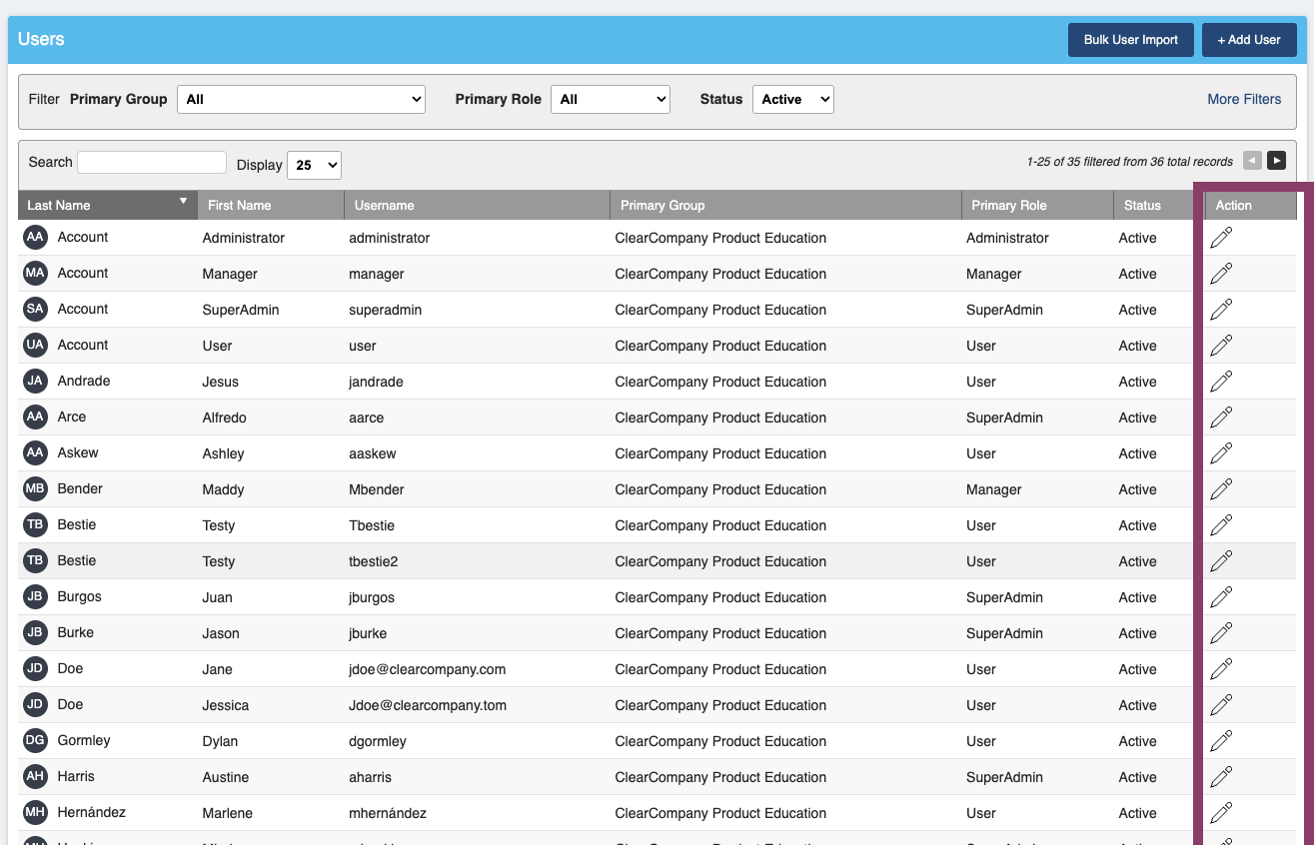
Task: Sort by Last Name column header
Action: [108, 205]
